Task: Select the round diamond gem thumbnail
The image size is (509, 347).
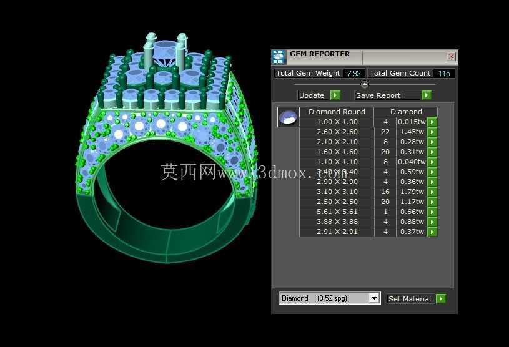Action: pyautogui.click(x=289, y=117)
